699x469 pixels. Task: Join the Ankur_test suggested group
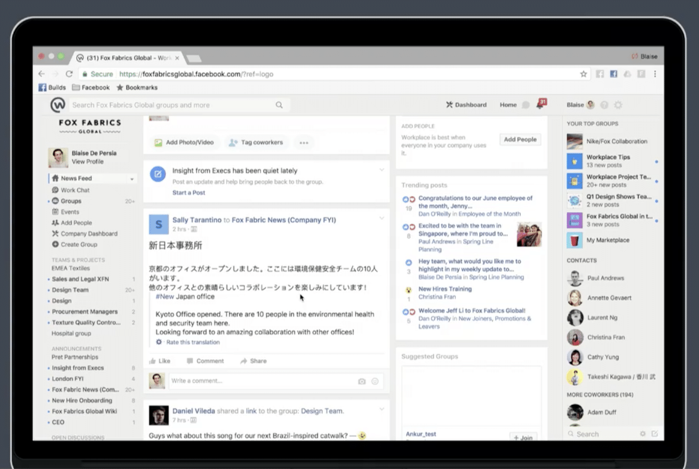523,437
